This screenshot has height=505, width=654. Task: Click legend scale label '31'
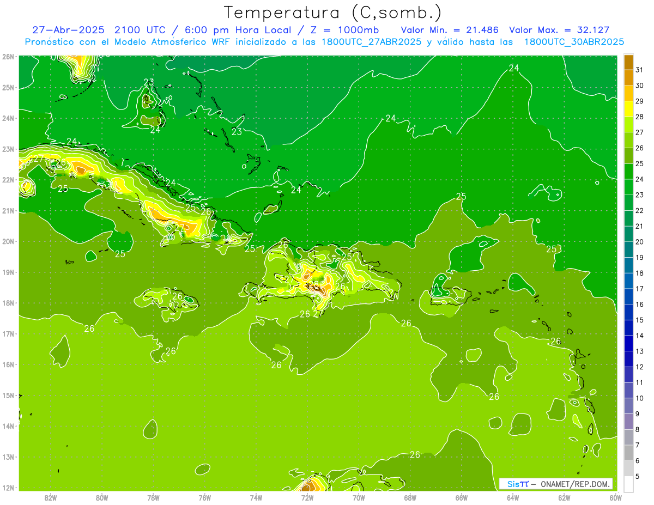640,70
